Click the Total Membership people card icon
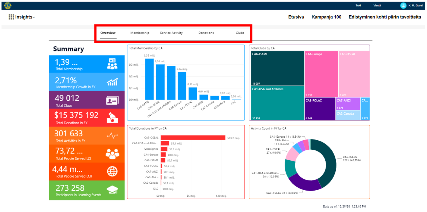 click(x=112, y=64)
